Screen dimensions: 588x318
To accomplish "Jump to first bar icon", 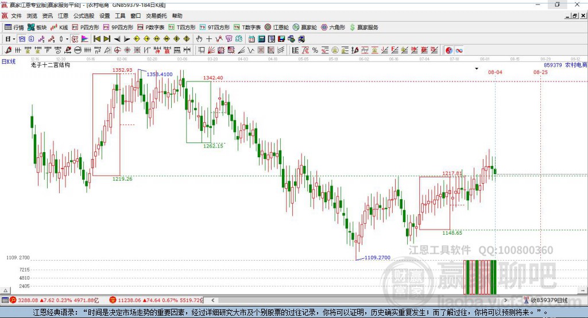I will click(x=96, y=39).
